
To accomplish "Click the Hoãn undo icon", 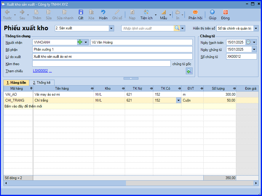I will (x=103, y=12).
